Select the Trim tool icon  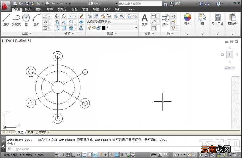[x=71, y=16]
